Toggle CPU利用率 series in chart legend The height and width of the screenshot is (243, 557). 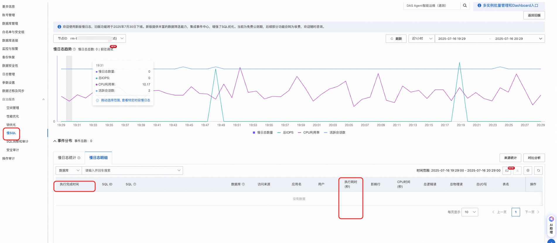pos(309,133)
